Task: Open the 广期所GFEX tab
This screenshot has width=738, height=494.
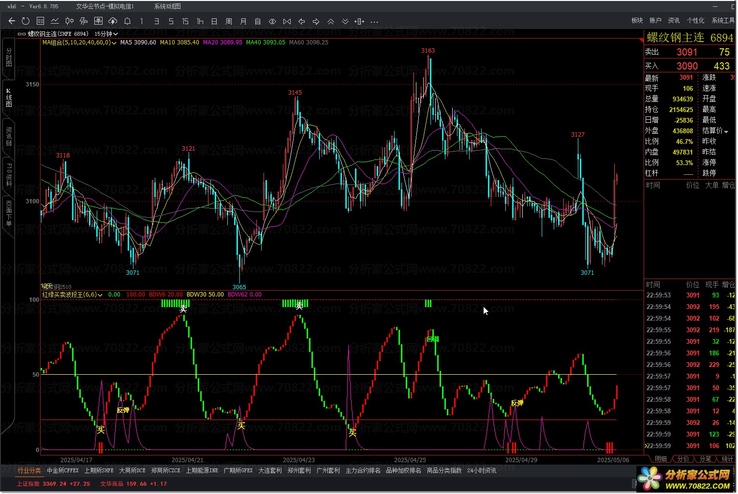Action: click(238, 470)
